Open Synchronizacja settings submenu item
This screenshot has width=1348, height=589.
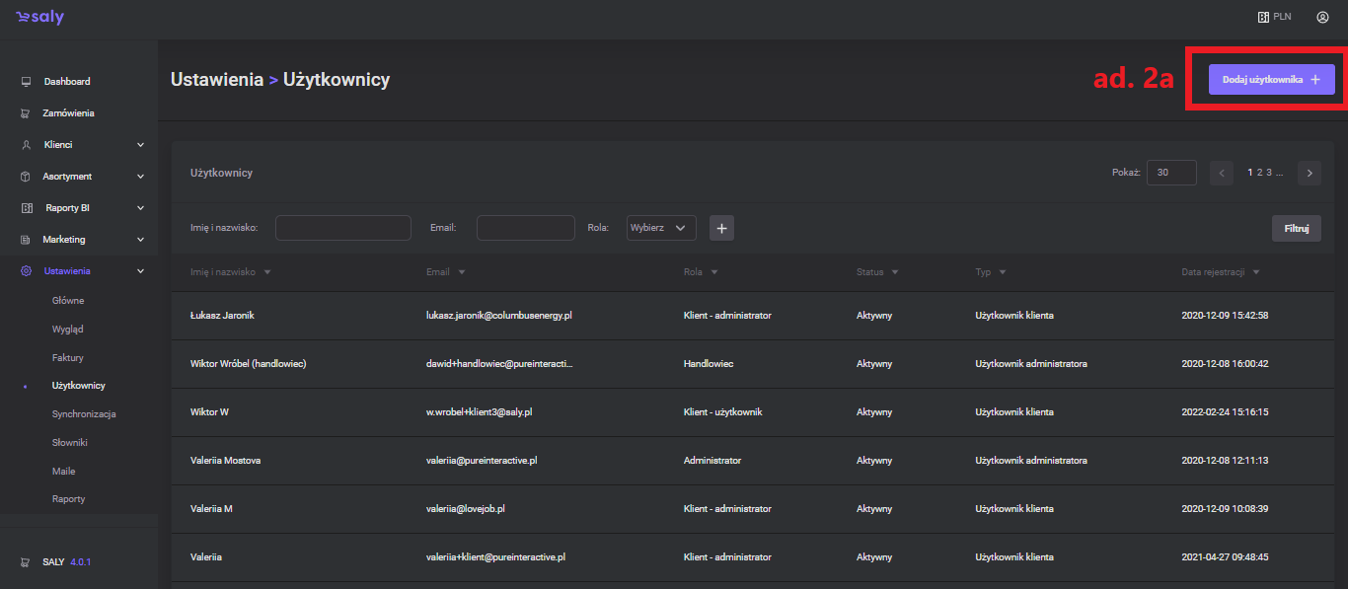(84, 414)
